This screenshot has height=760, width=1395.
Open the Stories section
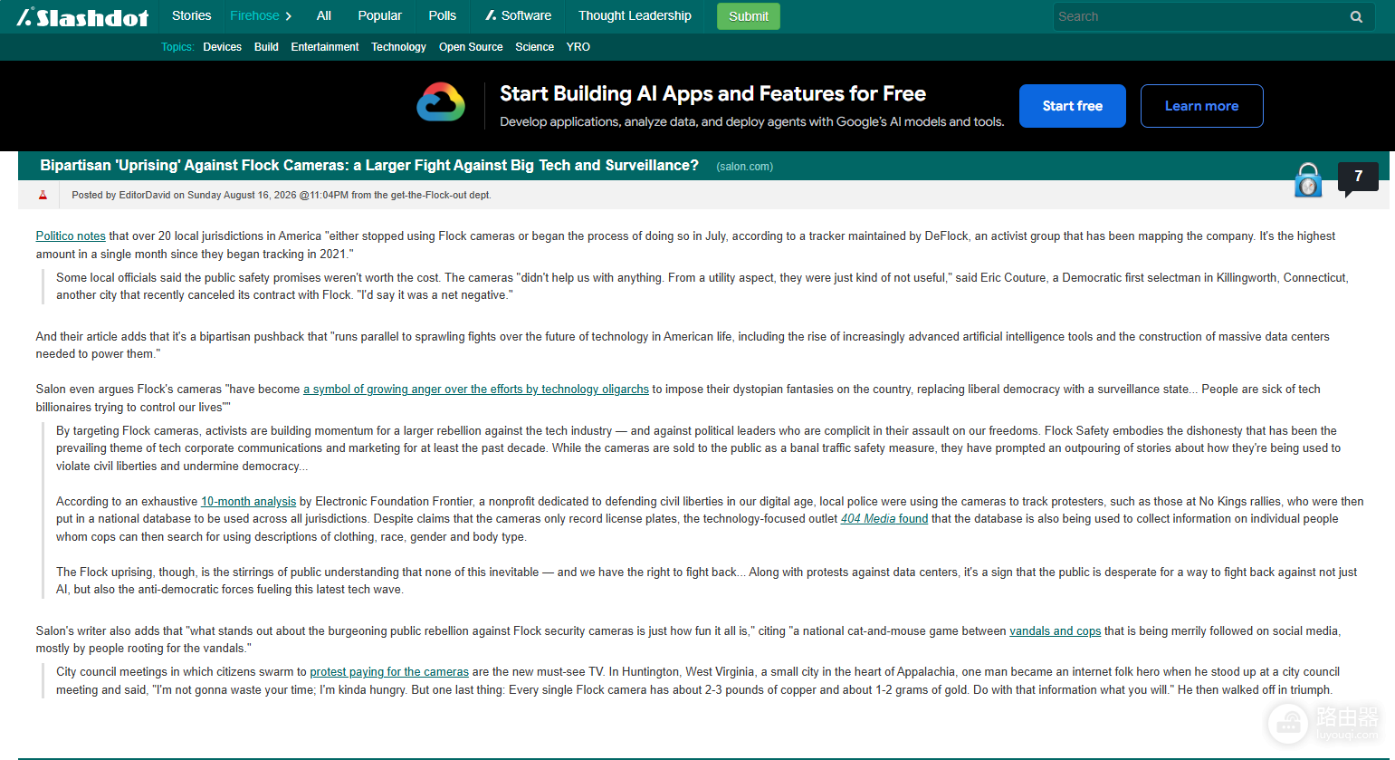[x=191, y=15]
